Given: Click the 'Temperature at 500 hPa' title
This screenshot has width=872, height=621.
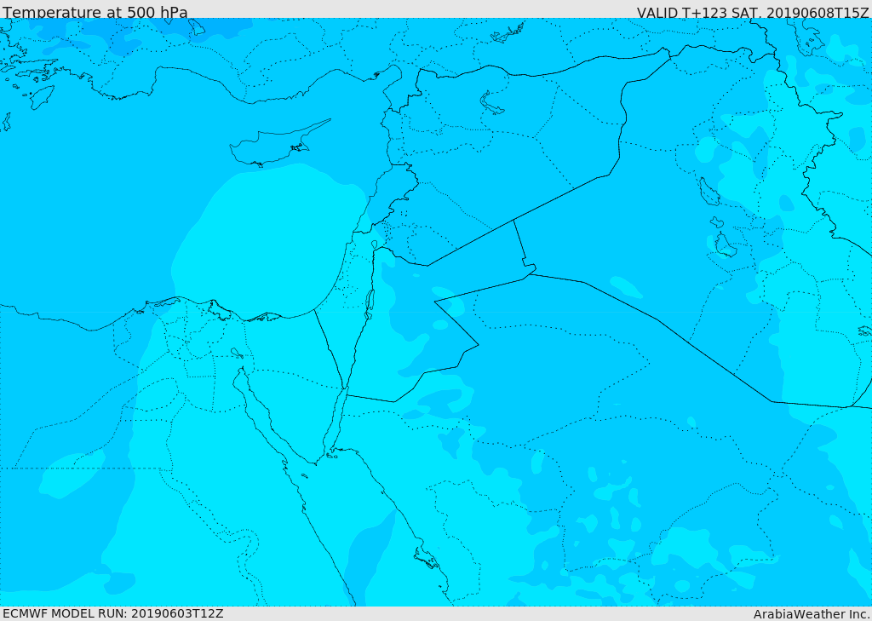Looking at the screenshot, I should point(95,12).
